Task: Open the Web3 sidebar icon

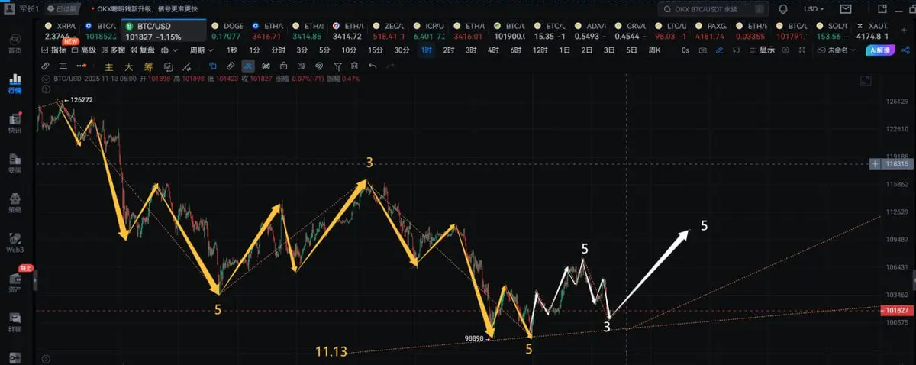Action: pos(15,242)
